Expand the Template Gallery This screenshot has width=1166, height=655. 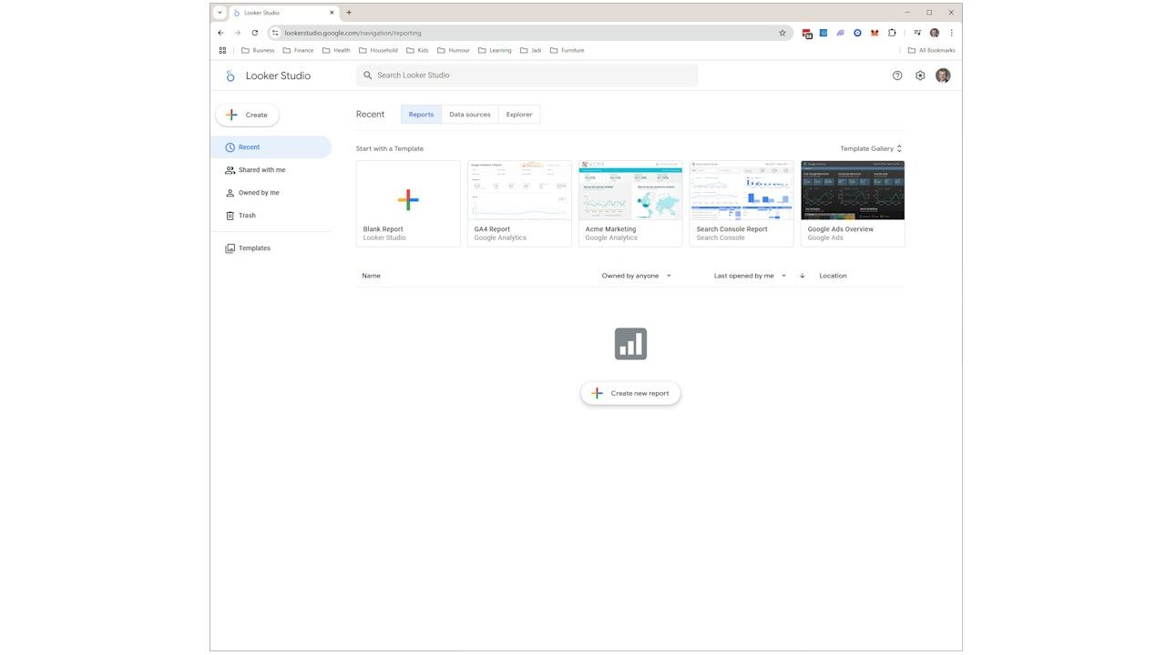click(x=871, y=148)
